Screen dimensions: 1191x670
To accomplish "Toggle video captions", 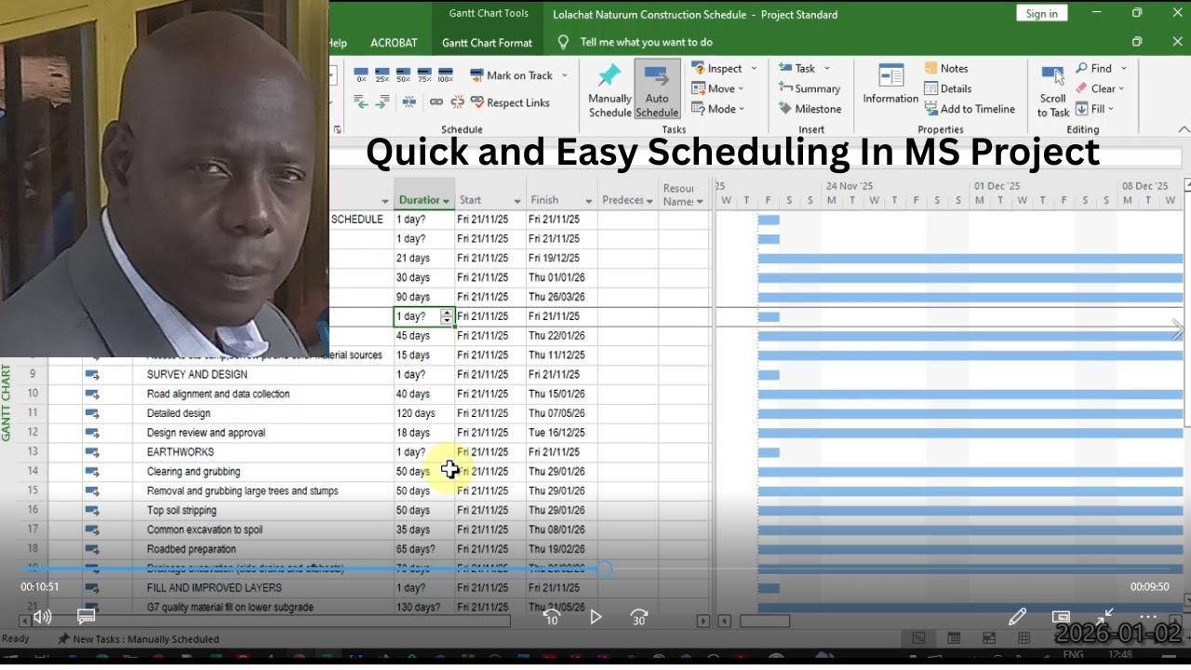I will click(x=87, y=616).
